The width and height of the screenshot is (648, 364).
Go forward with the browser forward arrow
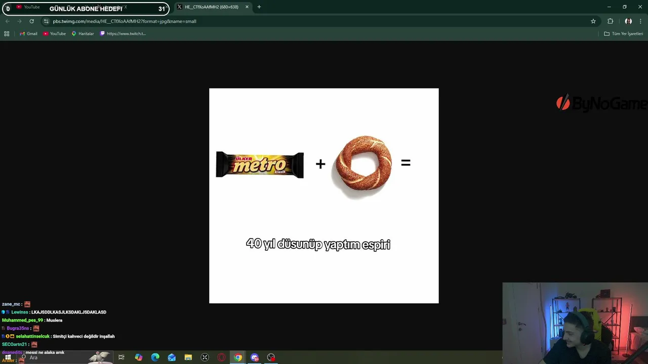coord(19,21)
